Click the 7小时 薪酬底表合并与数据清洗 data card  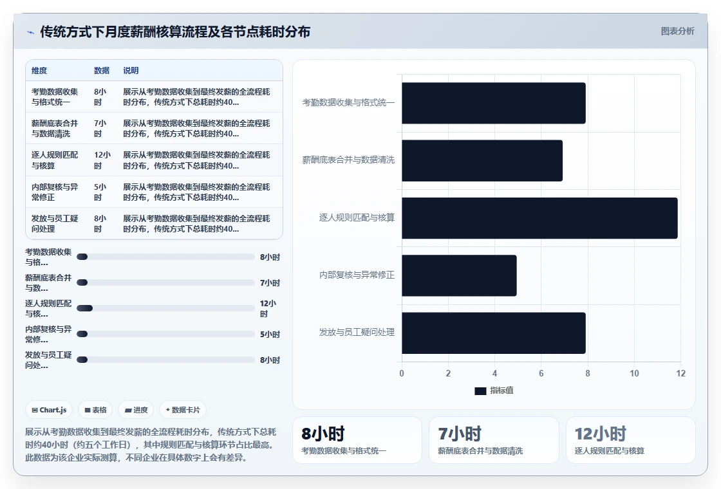tap(494, 440)
